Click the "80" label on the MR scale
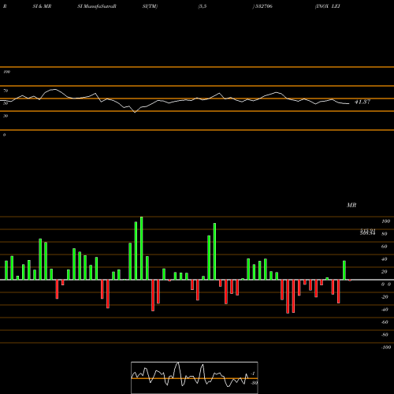Viewport: 394px width, 394px height. coord(385,234)
